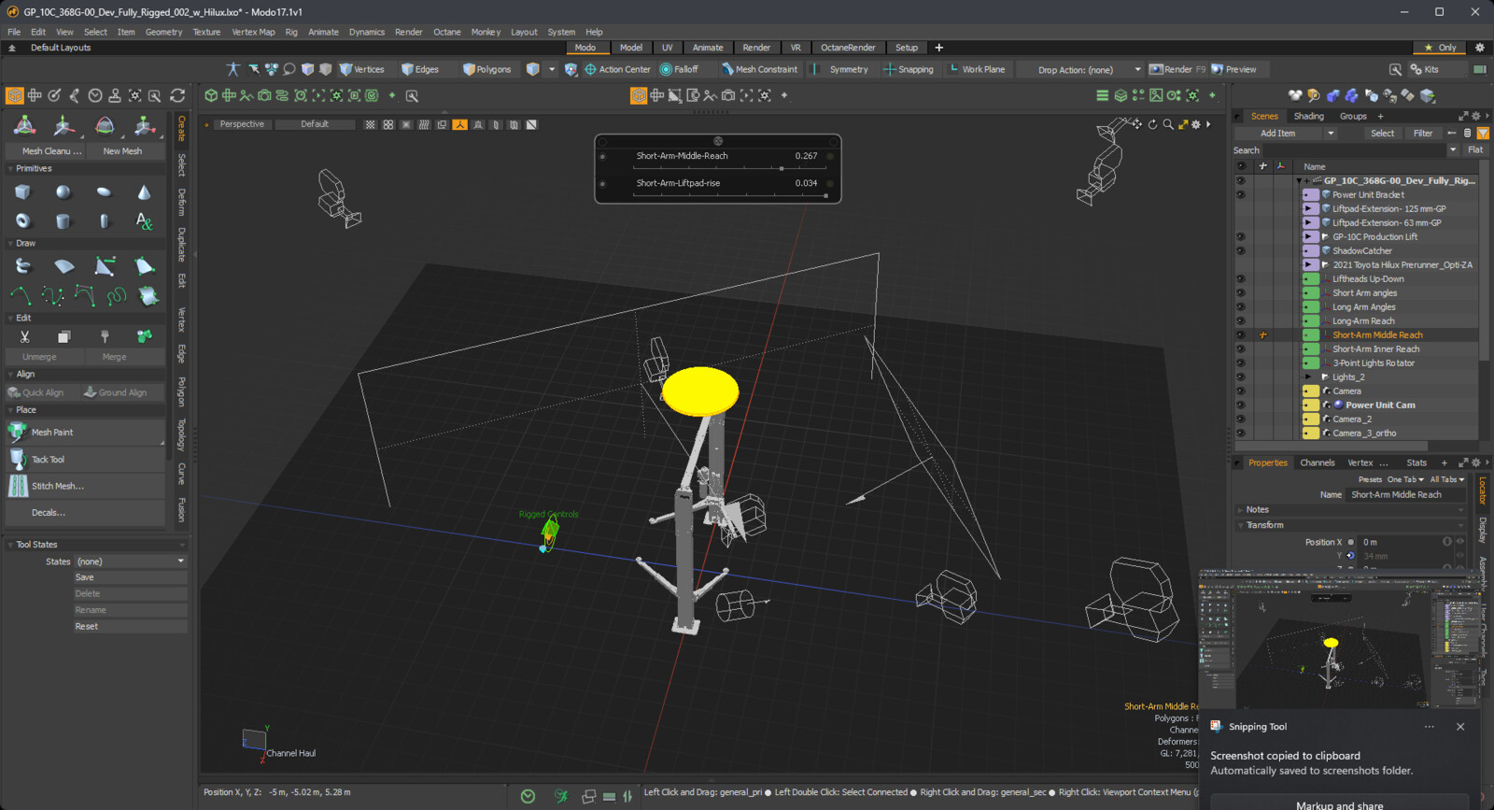Toggle visibility of Long-Arm Reach
The height and width of the screenshot is (810, 1494).
click(x=1241, y=321)
